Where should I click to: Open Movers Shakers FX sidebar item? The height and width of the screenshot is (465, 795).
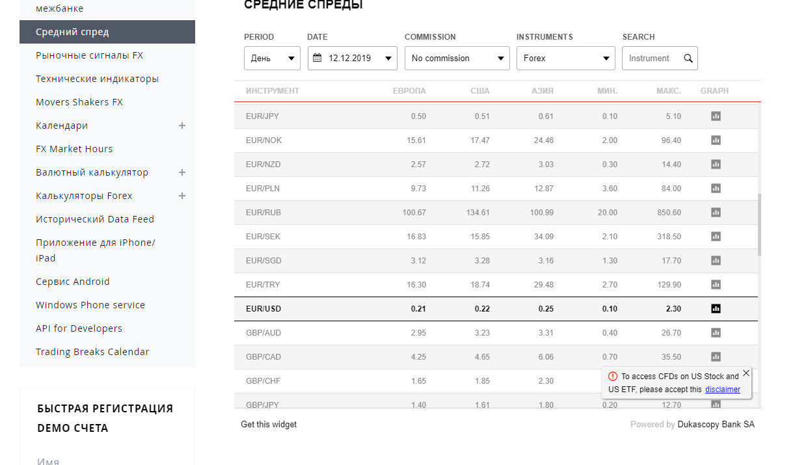79,102
